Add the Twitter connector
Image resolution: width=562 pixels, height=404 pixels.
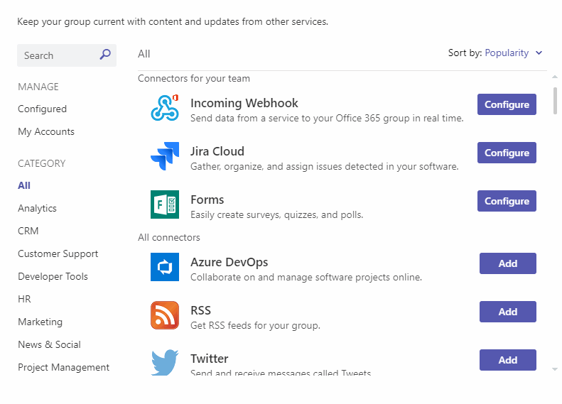[508, 360]
